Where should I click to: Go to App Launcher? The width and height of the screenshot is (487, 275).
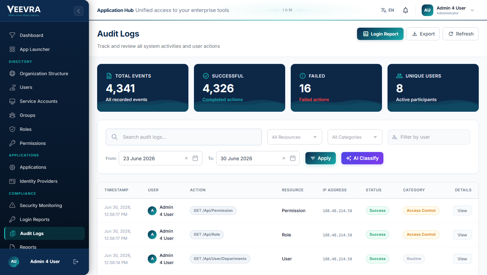[44, 49]
